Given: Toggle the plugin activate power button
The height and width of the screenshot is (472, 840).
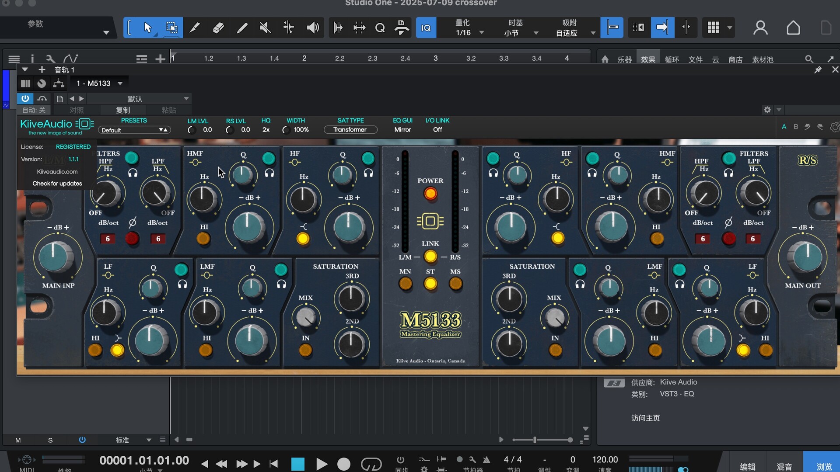Looking at the screenshot, I should tap(25, 98).
